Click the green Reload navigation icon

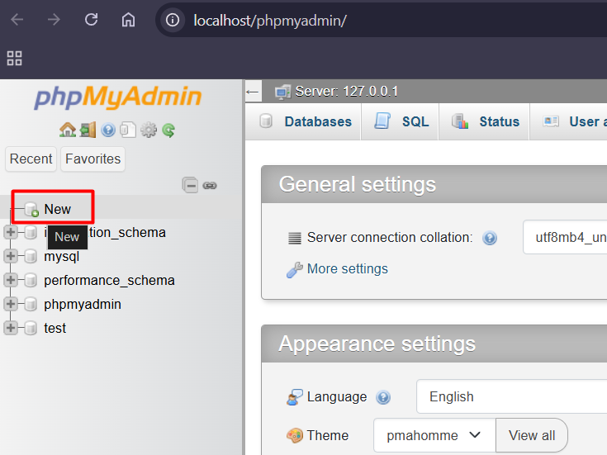tap(168, 130)
